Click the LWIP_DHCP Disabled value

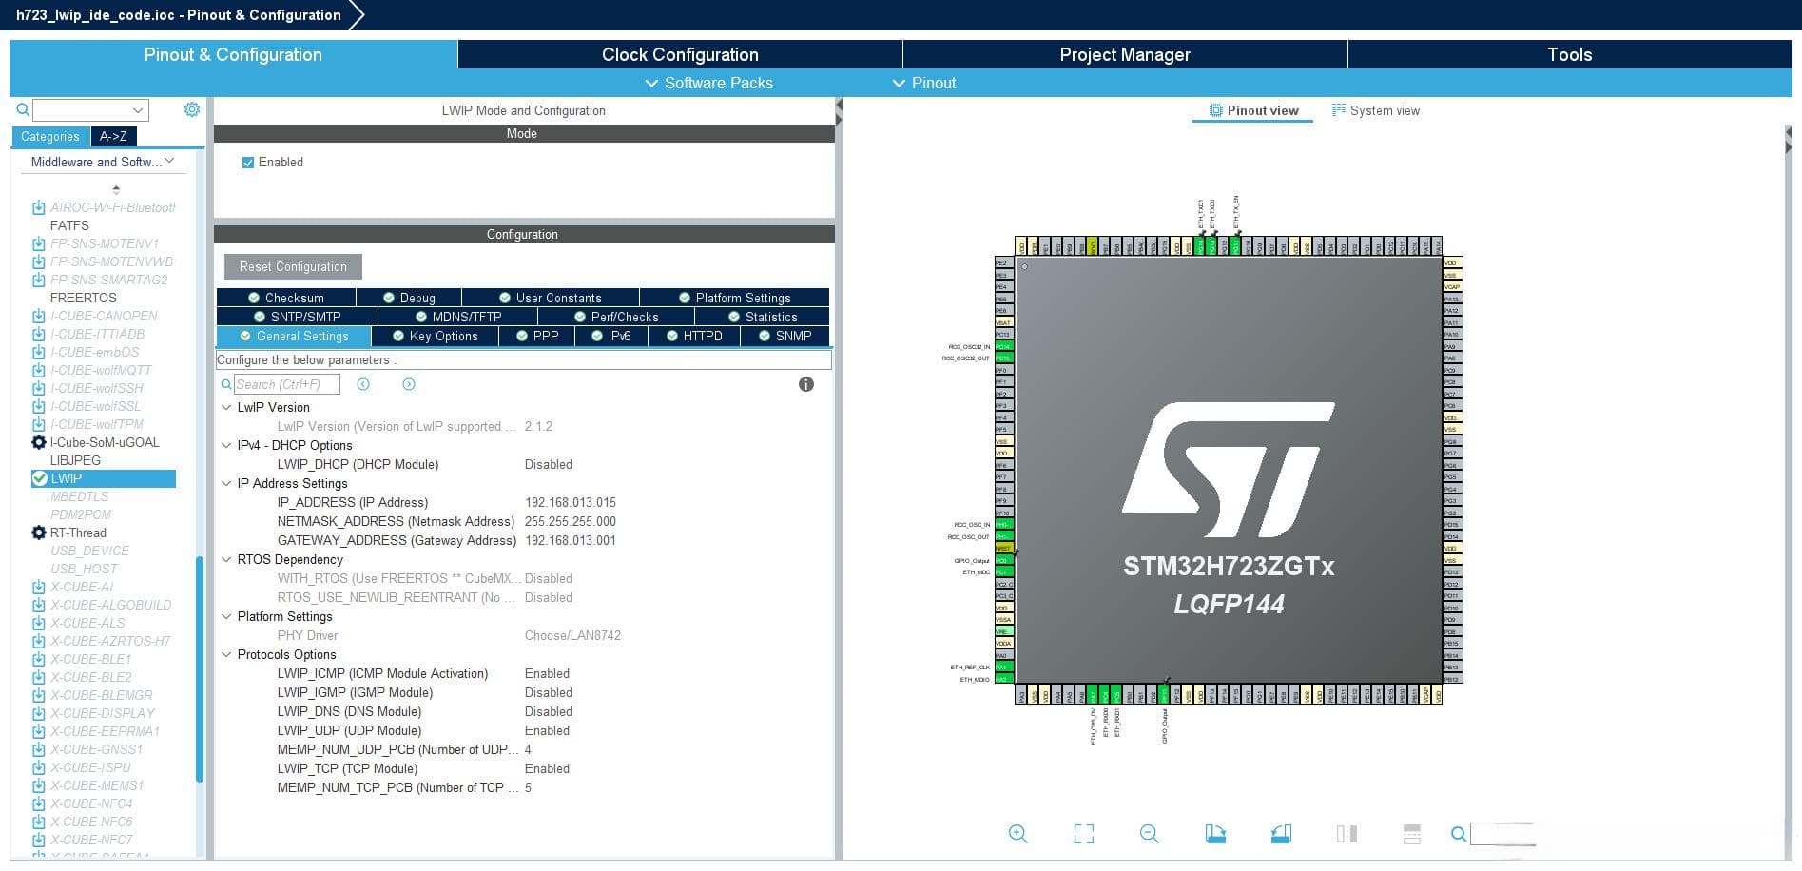click(549, 464)
